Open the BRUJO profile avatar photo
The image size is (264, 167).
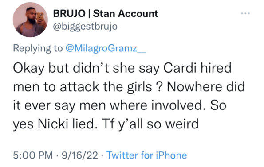click(30, 20)
